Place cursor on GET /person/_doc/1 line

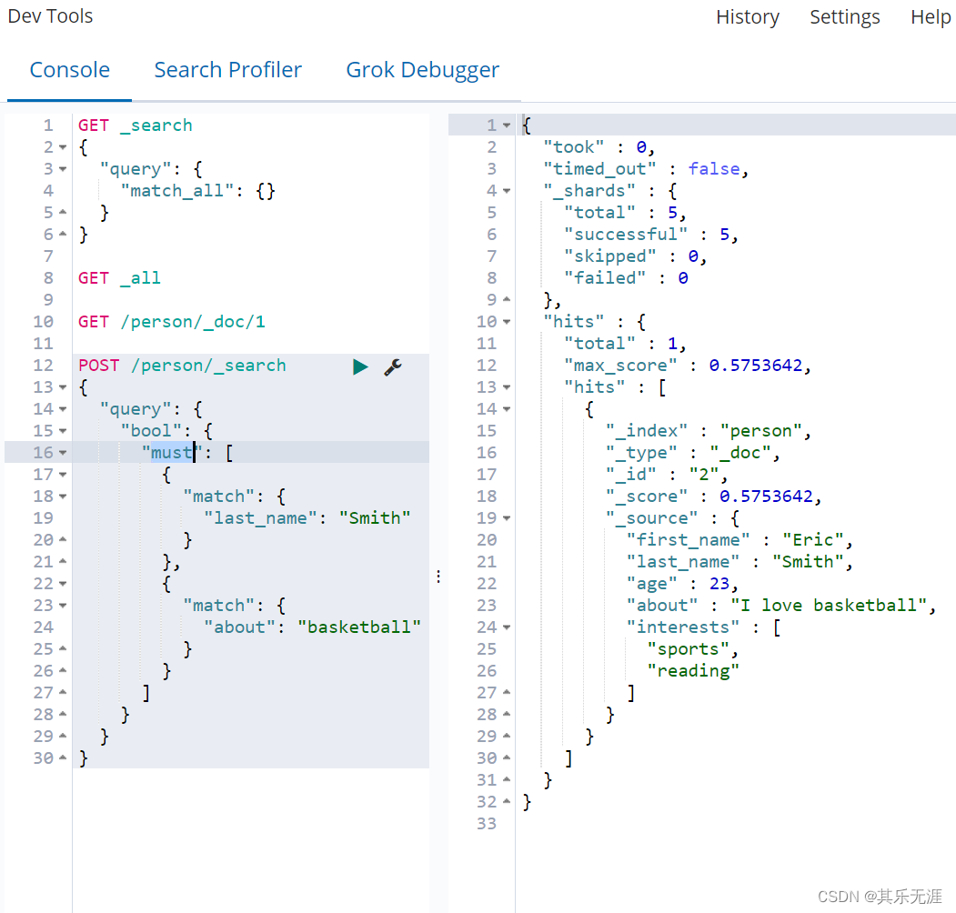click(172, 322)
